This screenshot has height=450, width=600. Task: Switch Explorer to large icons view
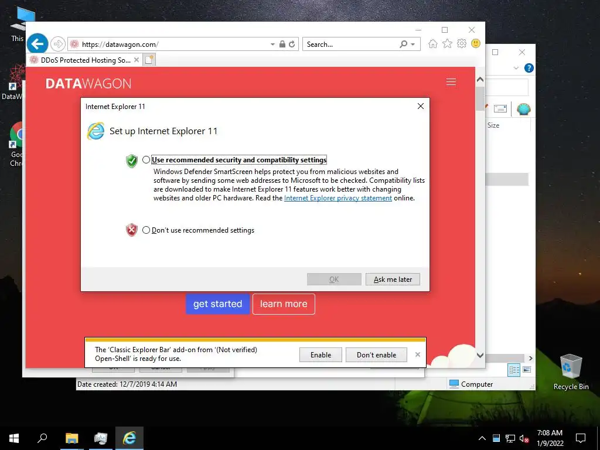[527, 370]
